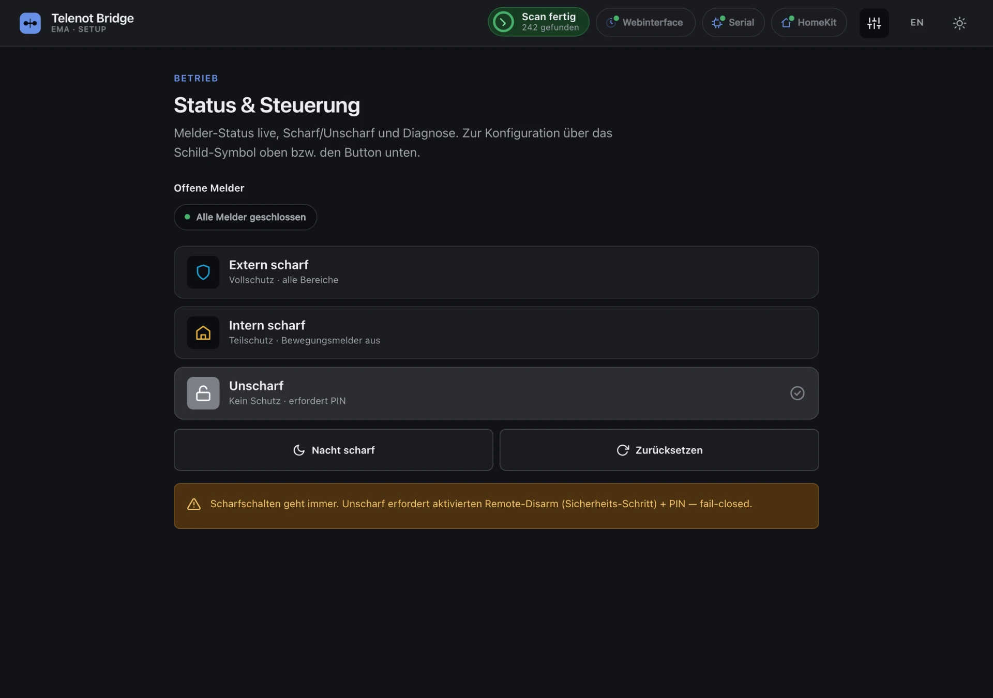Activate Nacht scharf mode
Image resolution: width=993 pixels, height=698 pixels.
[333, 450]
